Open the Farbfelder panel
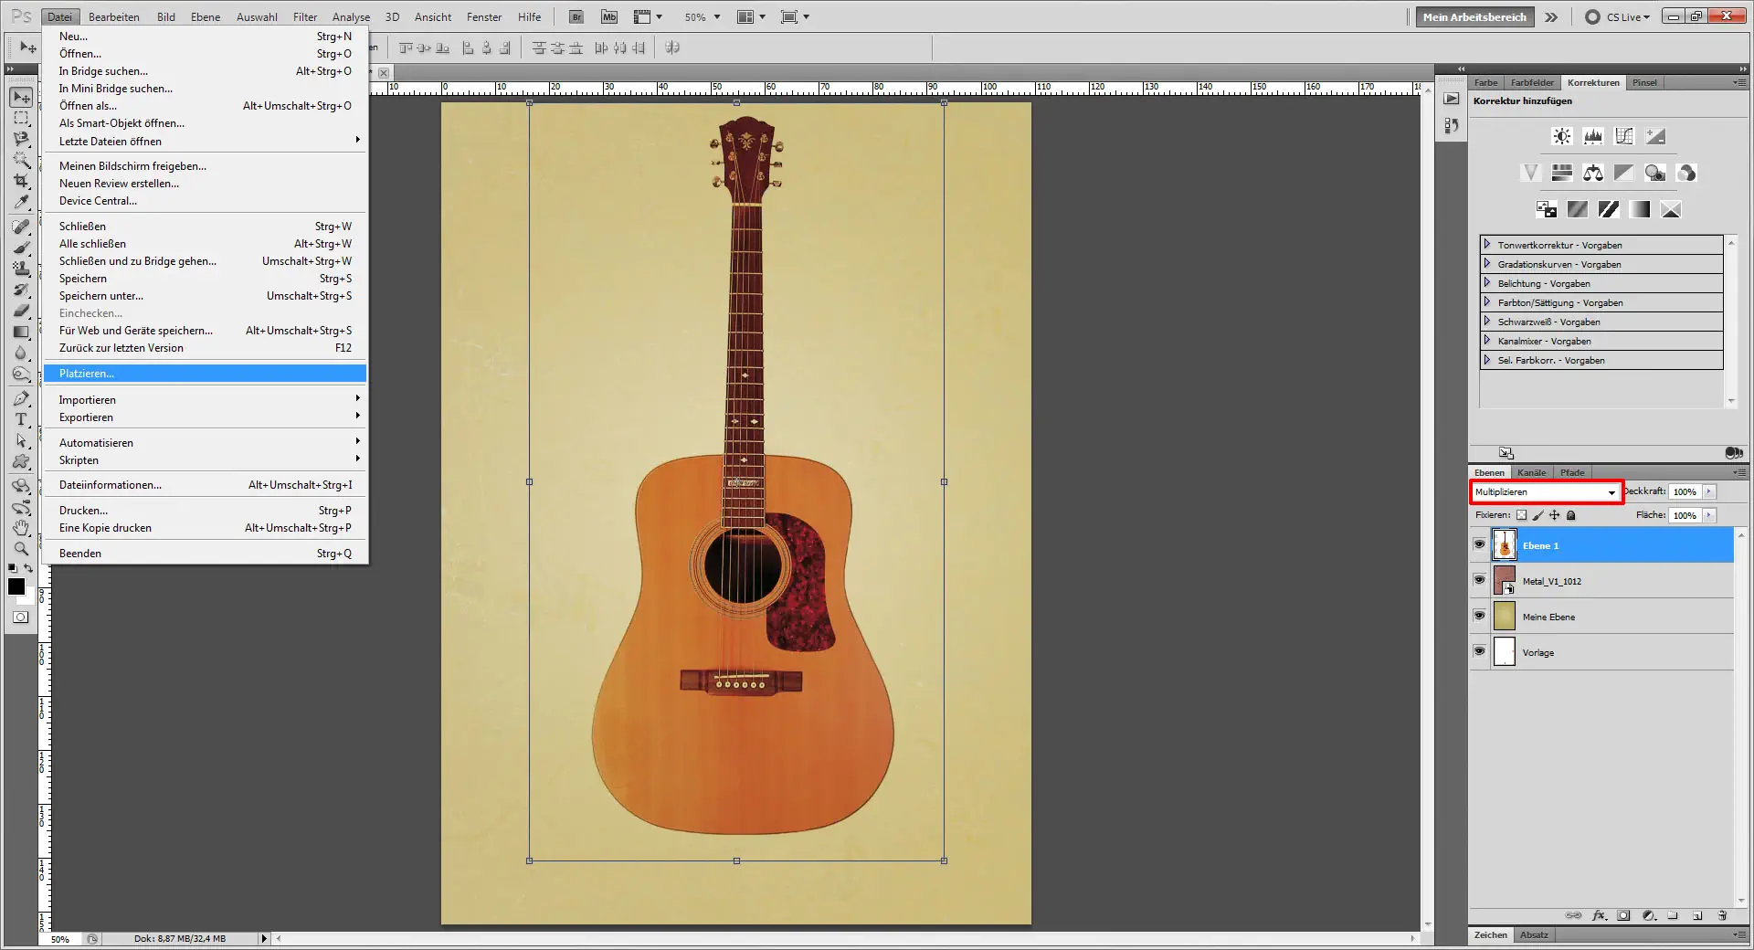 [1532, 82]
